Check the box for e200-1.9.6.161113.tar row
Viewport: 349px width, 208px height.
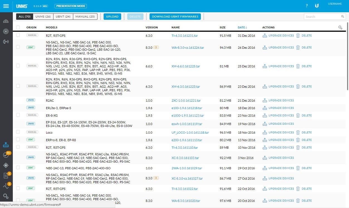coord(18,140)
